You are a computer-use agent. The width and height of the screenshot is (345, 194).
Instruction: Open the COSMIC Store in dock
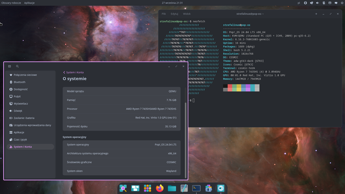(x=209, y=188)
